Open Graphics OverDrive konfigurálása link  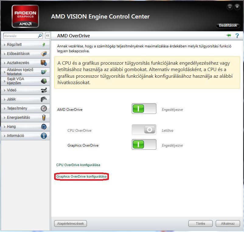(82, 176)
